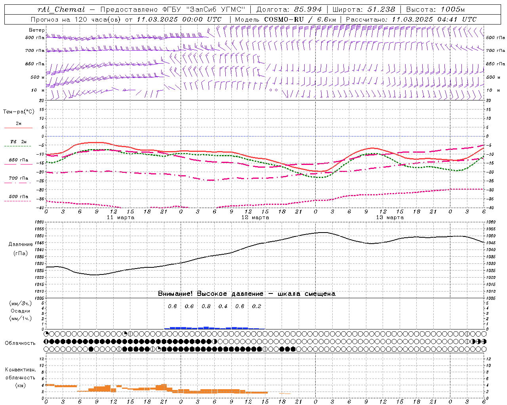Click the 0.8 precipitation value
Screen dimensions: 507x405
(x=206, y=307)
